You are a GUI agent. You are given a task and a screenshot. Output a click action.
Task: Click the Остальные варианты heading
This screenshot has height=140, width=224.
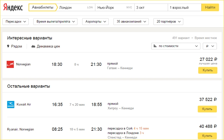(x=29, y=86)
